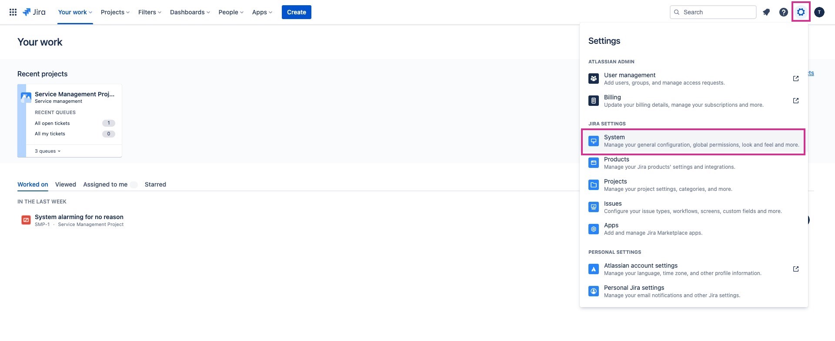Click the Personal Jira settings icon
This screenshot has width=835, height=341.
point(594,291)
